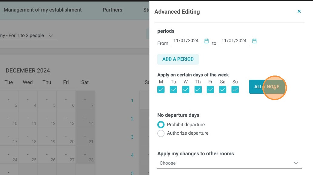Viewport: 313px width, 175px height.
Task: Uncheck the Sunday checkbox
Action: click(235, 89)
